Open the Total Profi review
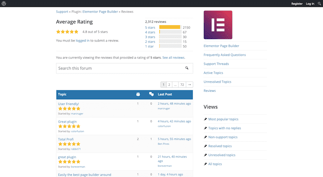323x177 pixels. point(66,140)
